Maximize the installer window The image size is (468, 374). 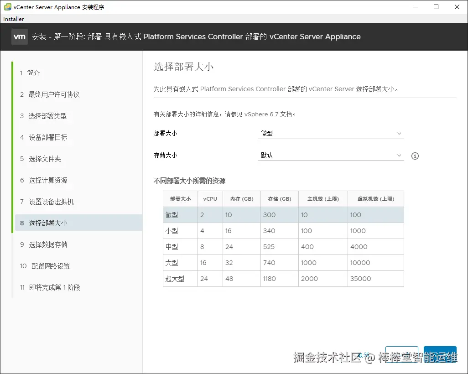tap(436, 7)
